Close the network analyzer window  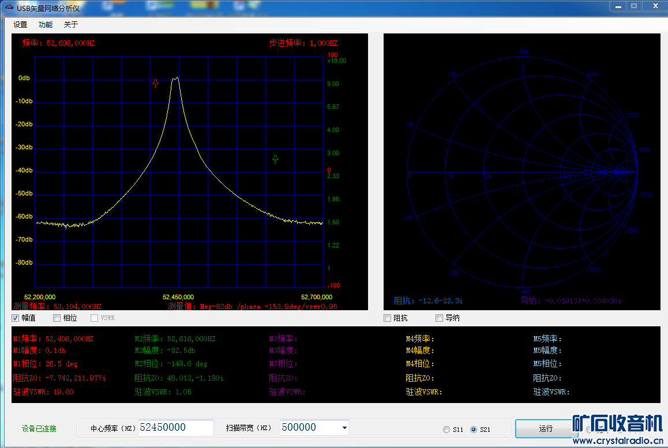(655, 6)
